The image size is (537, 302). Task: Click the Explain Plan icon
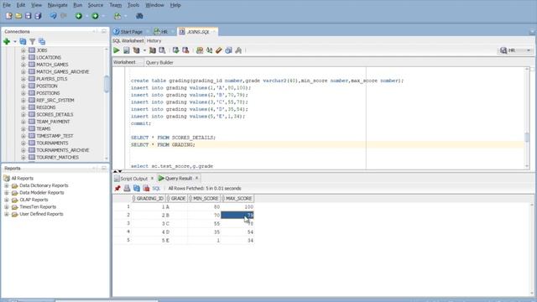pos(136,50)
